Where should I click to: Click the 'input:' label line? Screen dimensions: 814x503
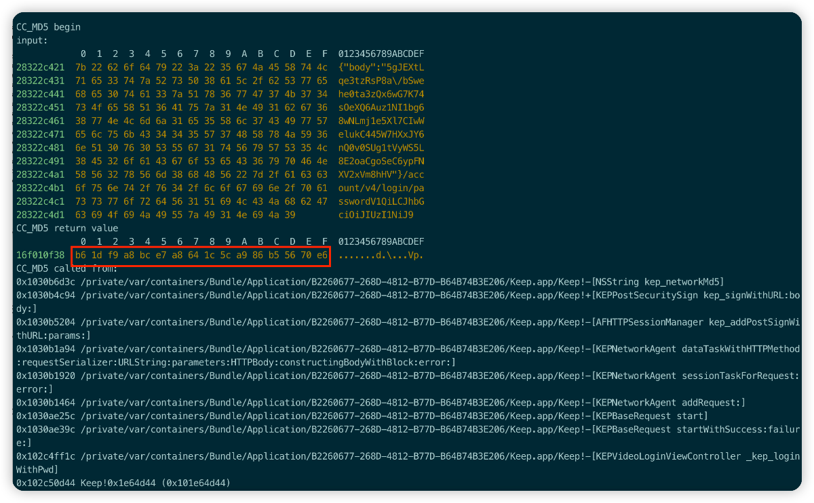pyautogui.click(x=32, y=41)
